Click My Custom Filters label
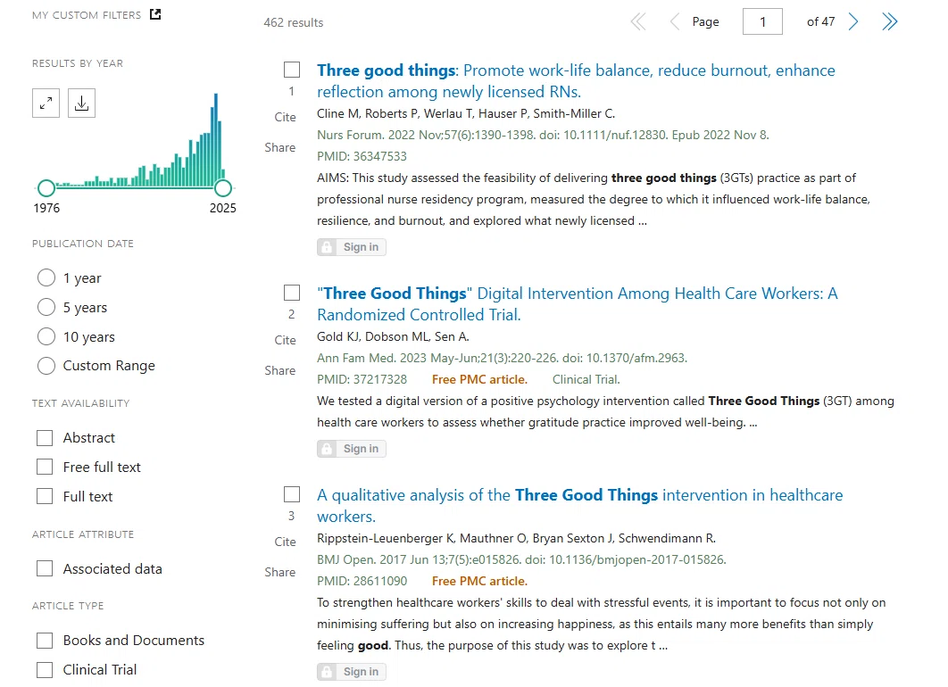 (87, 15)
